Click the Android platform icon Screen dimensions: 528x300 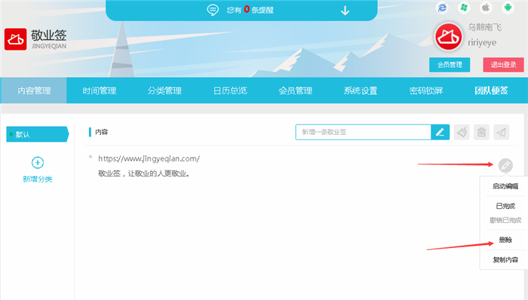[x=508, y=8]
